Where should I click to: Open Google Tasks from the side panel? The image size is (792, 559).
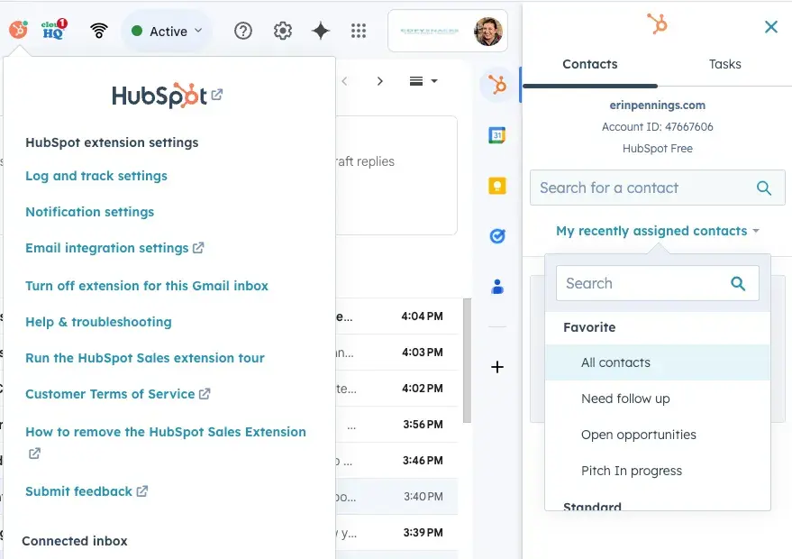(x=496, y=236)
